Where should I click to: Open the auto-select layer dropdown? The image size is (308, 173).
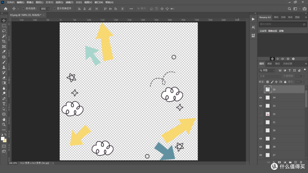45,9
